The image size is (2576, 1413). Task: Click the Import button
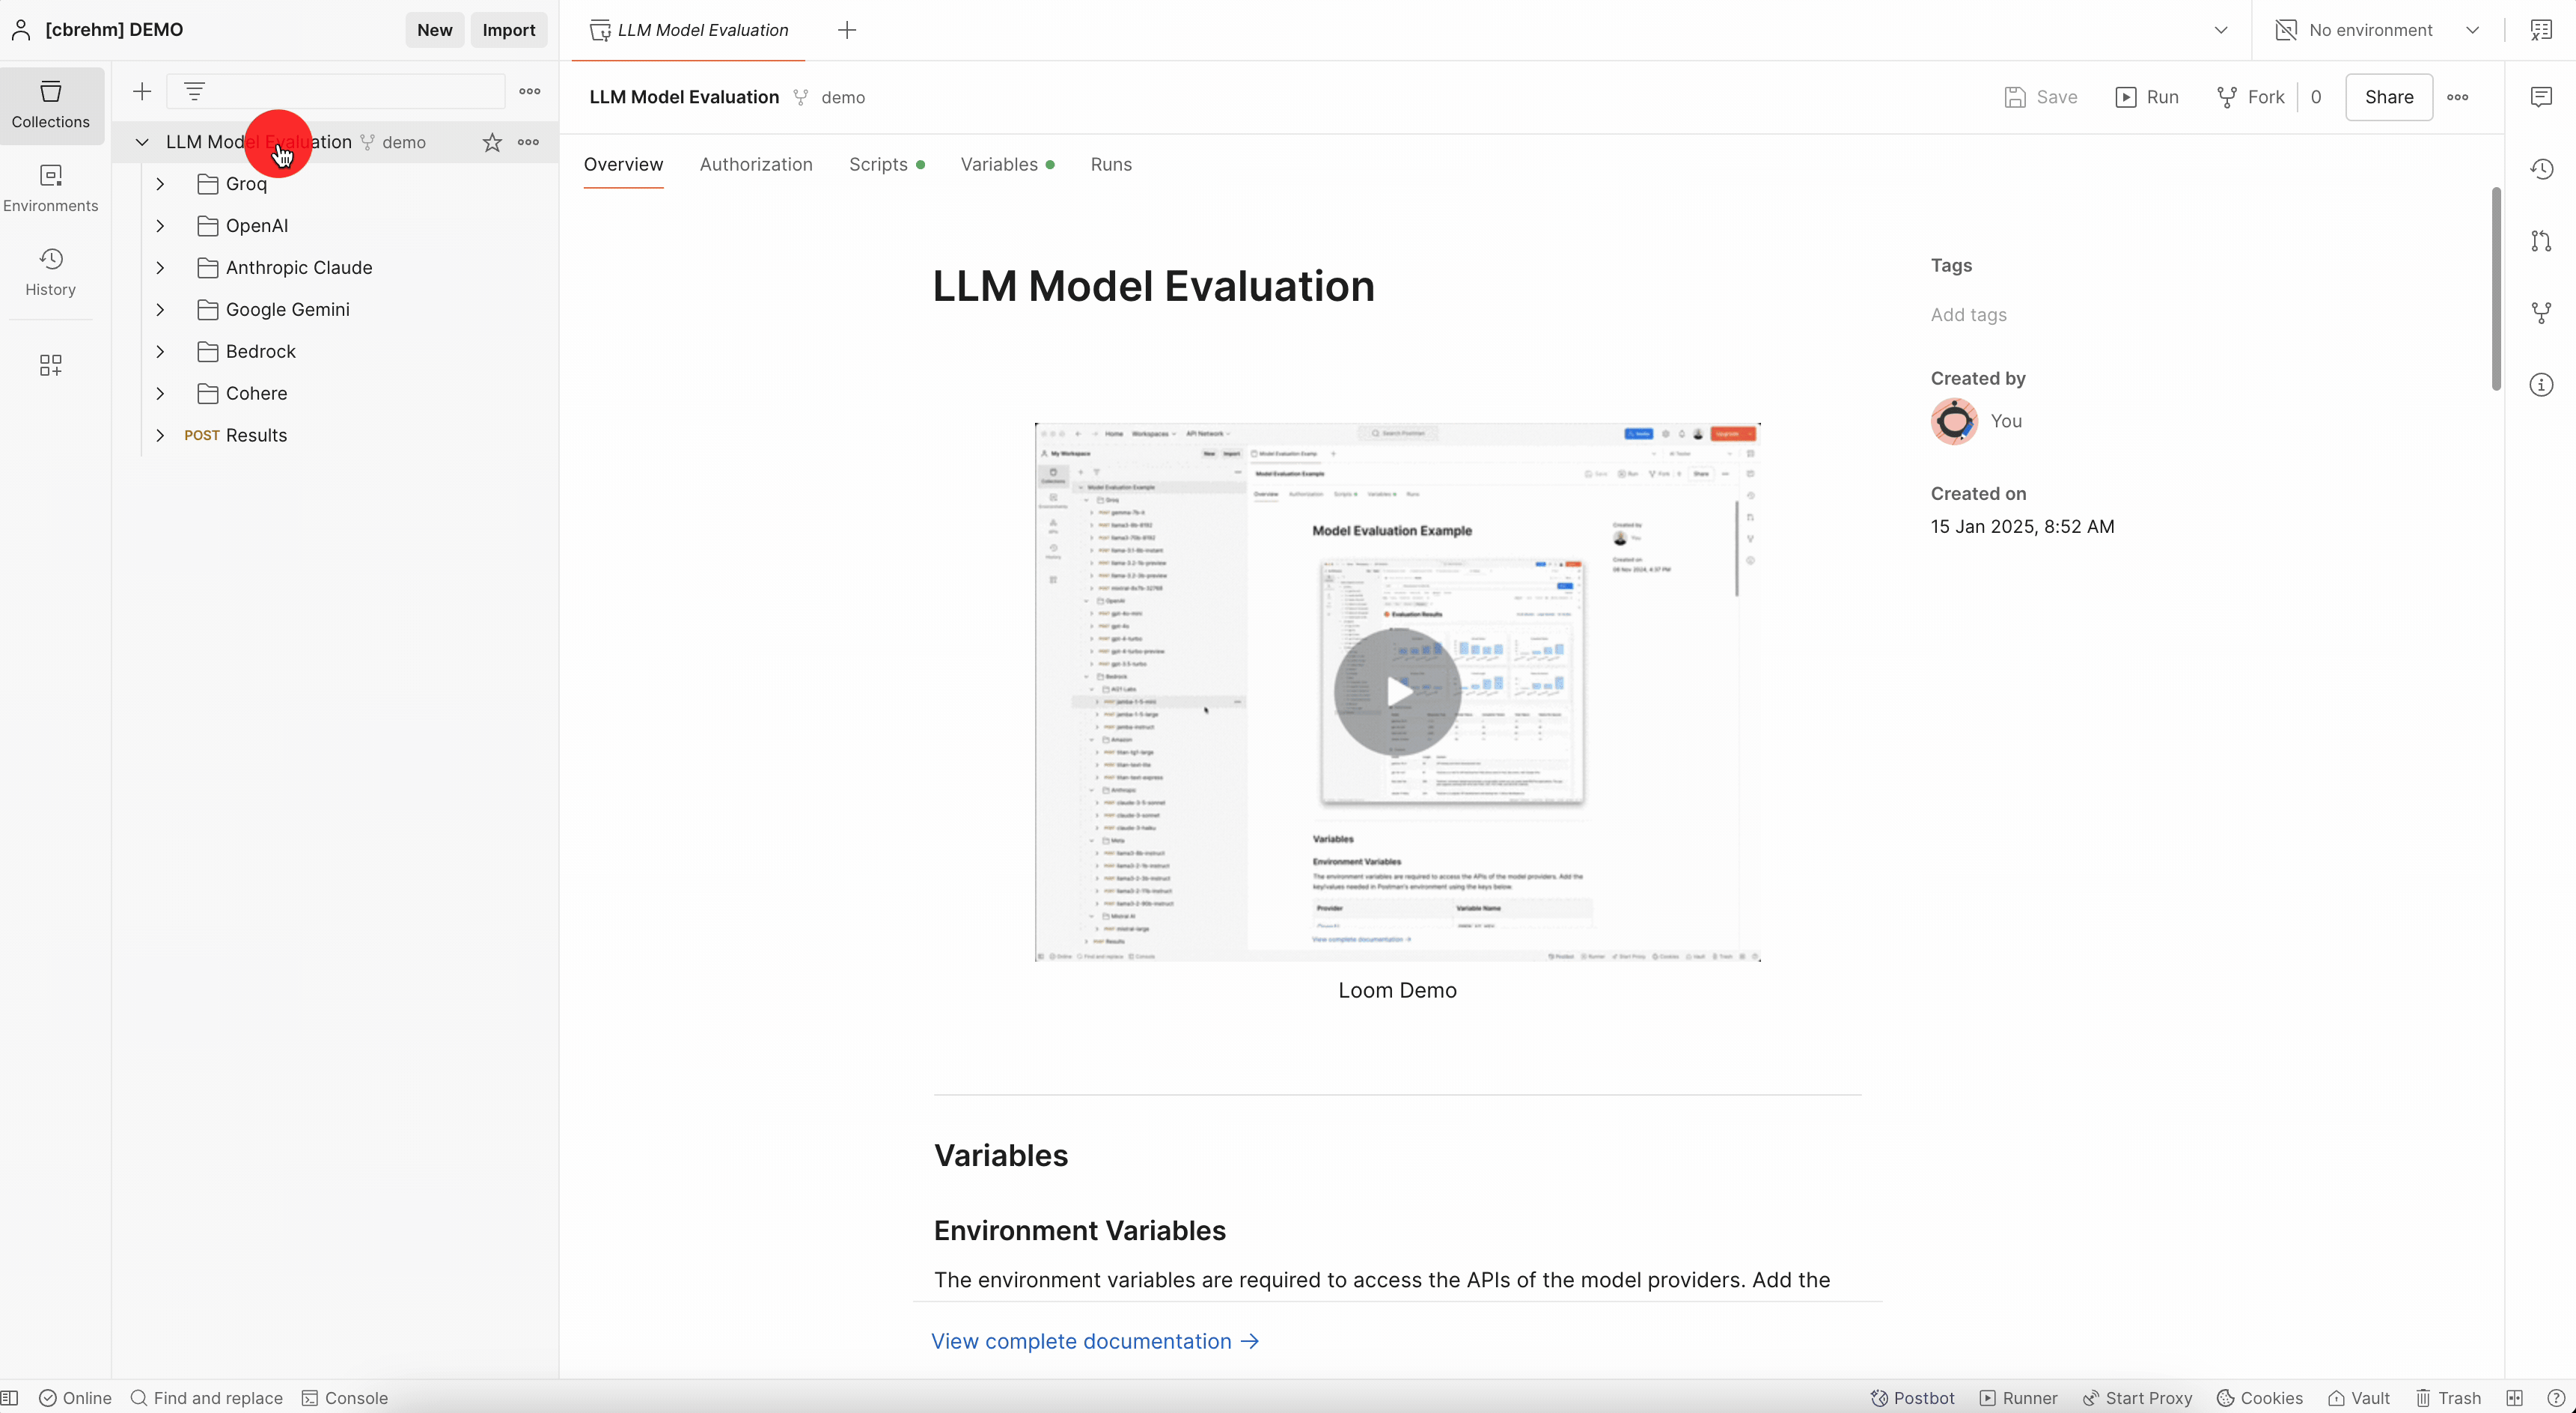509,30
